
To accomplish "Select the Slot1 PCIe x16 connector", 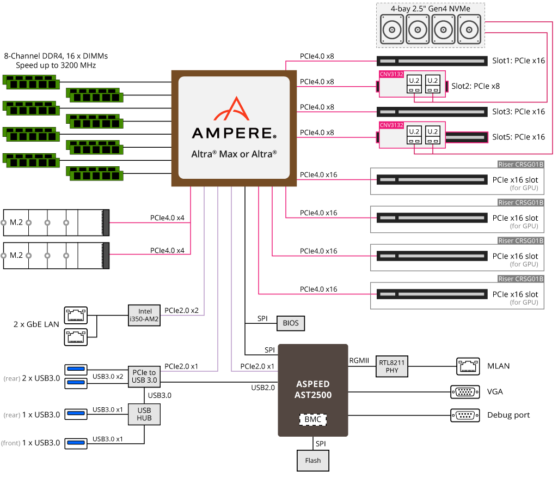I will 432,61.
